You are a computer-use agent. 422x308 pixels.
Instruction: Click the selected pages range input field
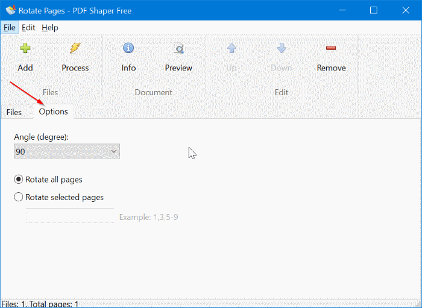70,216
